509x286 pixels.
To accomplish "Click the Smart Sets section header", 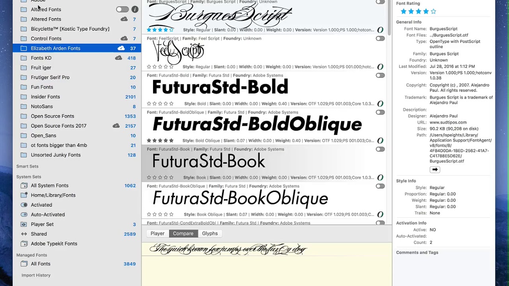I will [x=27, y=166].
